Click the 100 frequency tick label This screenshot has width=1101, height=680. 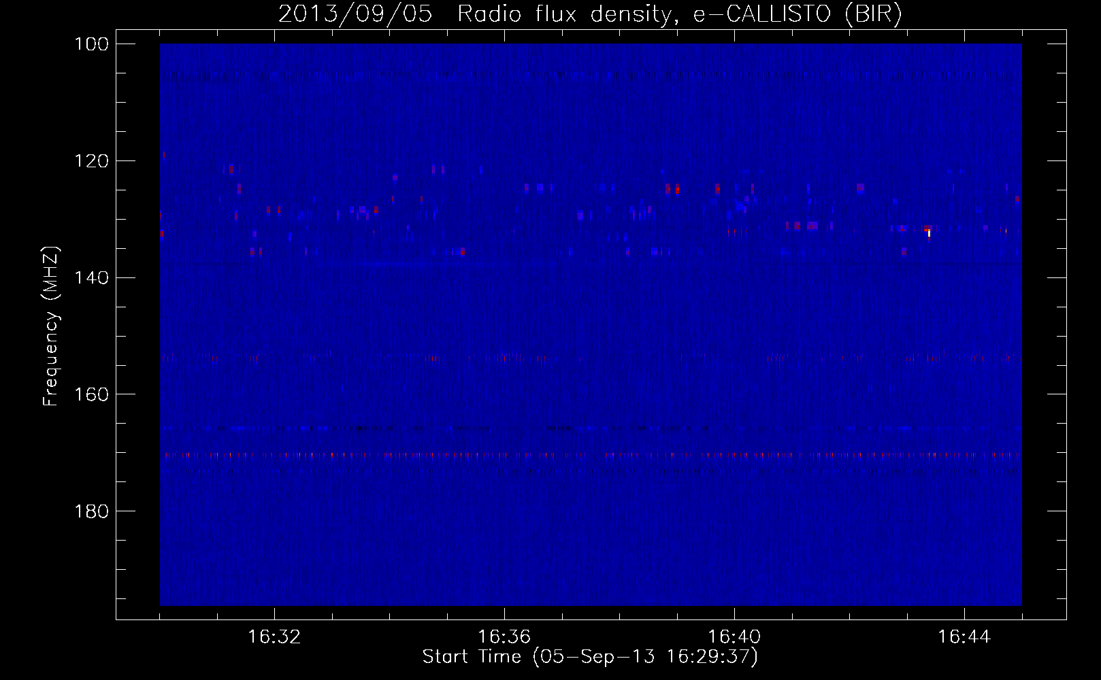93,44
